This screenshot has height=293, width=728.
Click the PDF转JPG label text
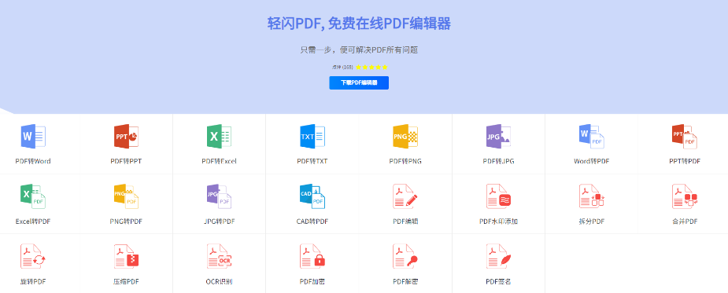coord(499,161)
